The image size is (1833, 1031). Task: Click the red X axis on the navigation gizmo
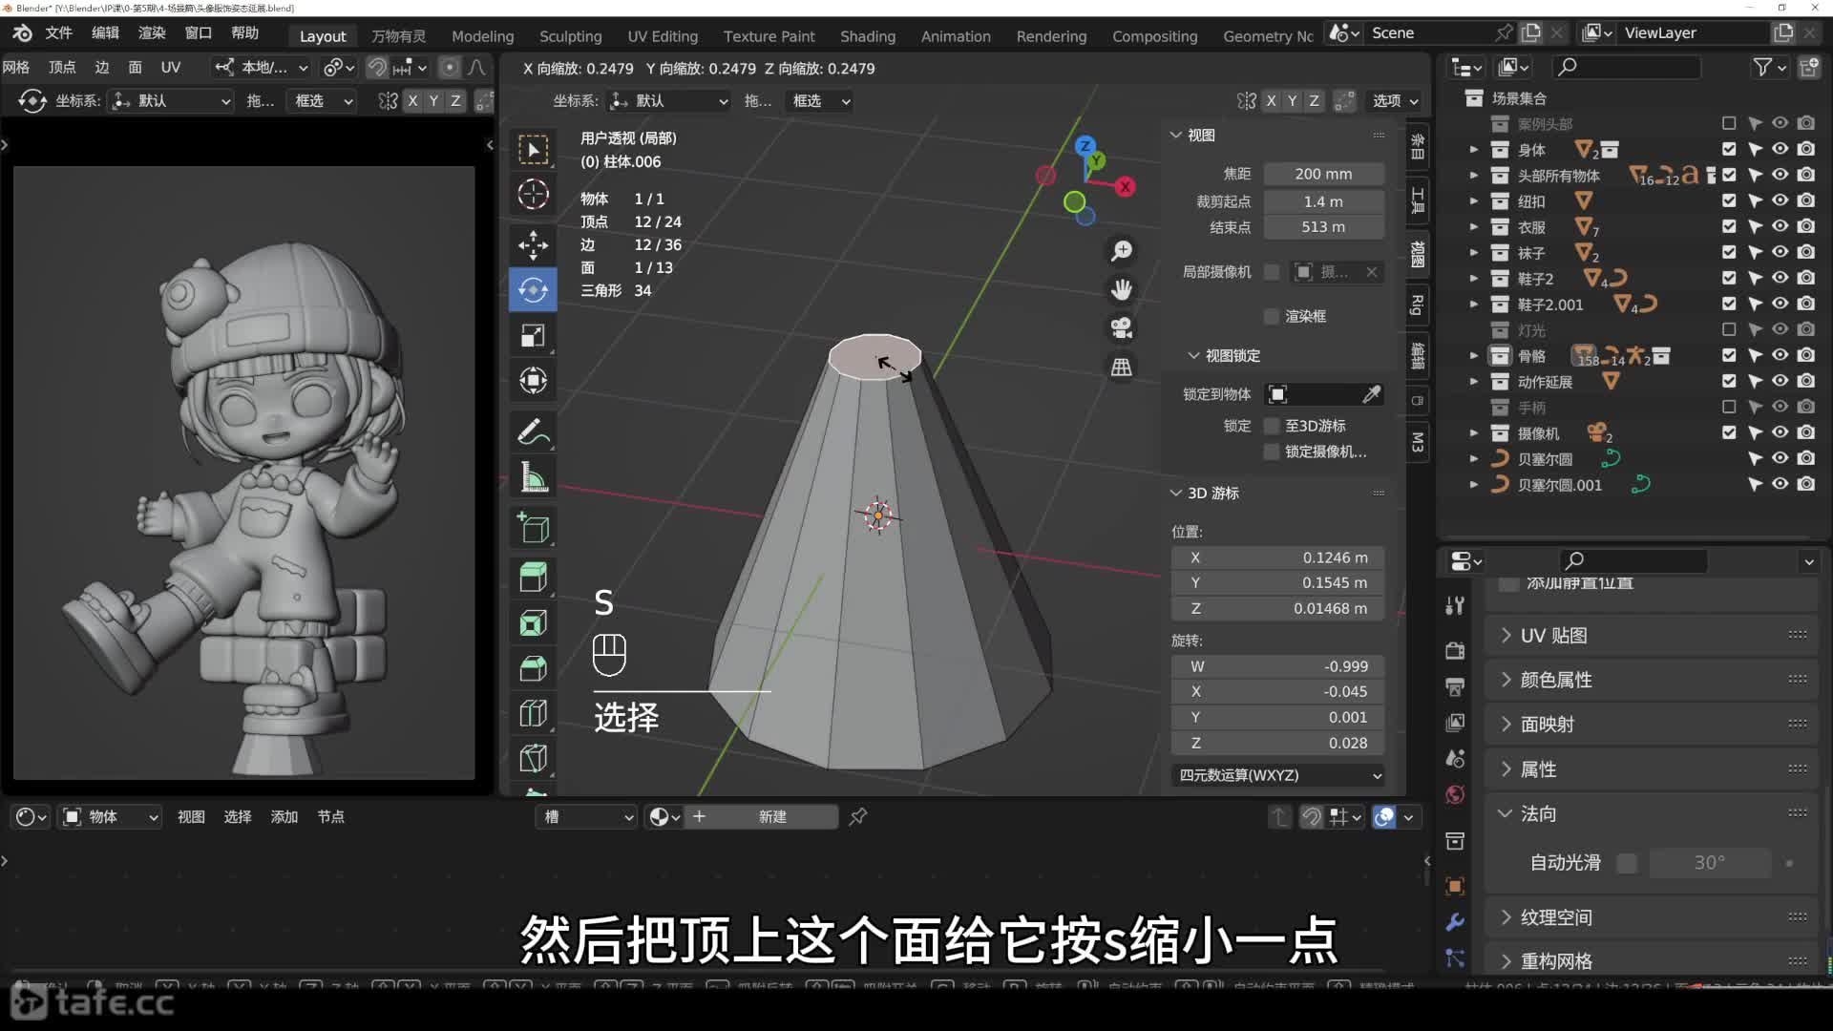coord(1127,186)
